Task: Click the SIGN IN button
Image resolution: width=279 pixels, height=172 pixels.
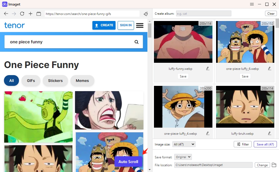Action: click(x=126, y=25)
